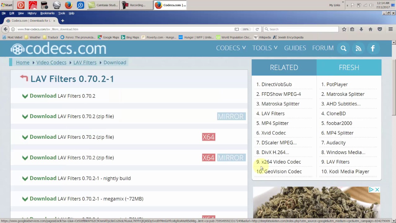Open foobar2000 in fresh list
The width and height of the screenshot is (396, 223).
coord(339,123)
